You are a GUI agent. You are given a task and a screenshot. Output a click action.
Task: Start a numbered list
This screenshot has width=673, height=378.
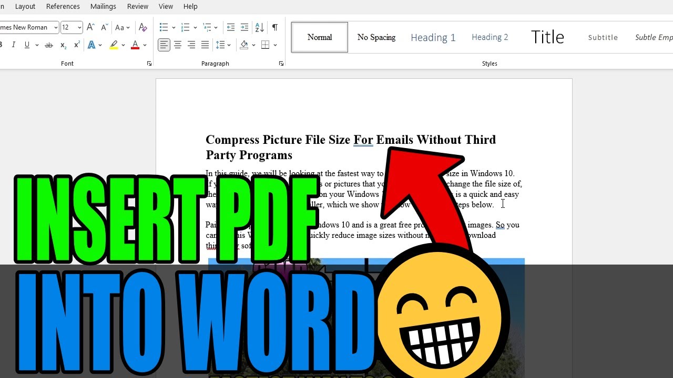(x=185, y=27)
